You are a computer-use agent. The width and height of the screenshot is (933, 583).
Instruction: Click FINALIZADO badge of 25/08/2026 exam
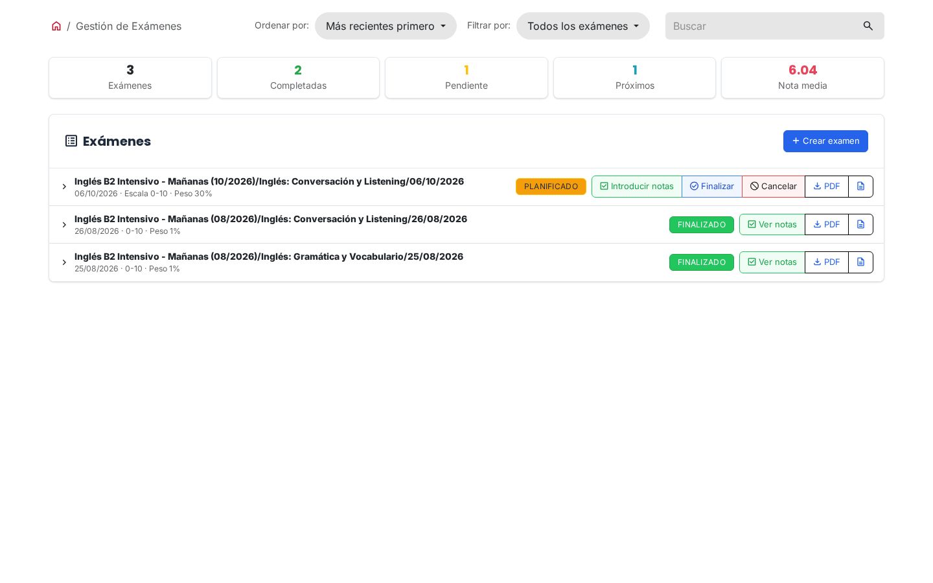tap(702, 262)
